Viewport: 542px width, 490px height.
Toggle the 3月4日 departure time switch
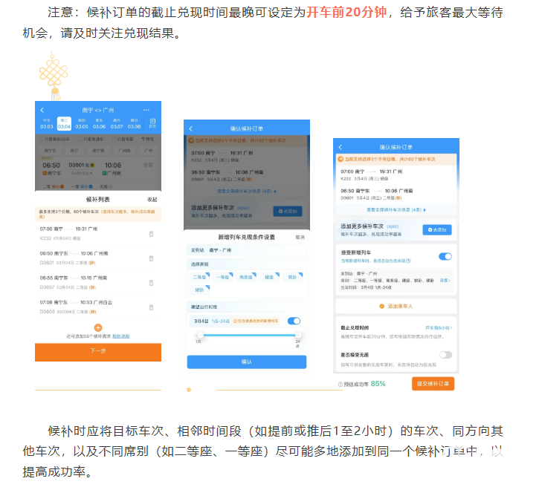(x=294, y=321)
